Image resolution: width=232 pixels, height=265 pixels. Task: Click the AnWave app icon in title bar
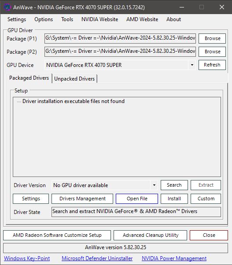[7, 7]
